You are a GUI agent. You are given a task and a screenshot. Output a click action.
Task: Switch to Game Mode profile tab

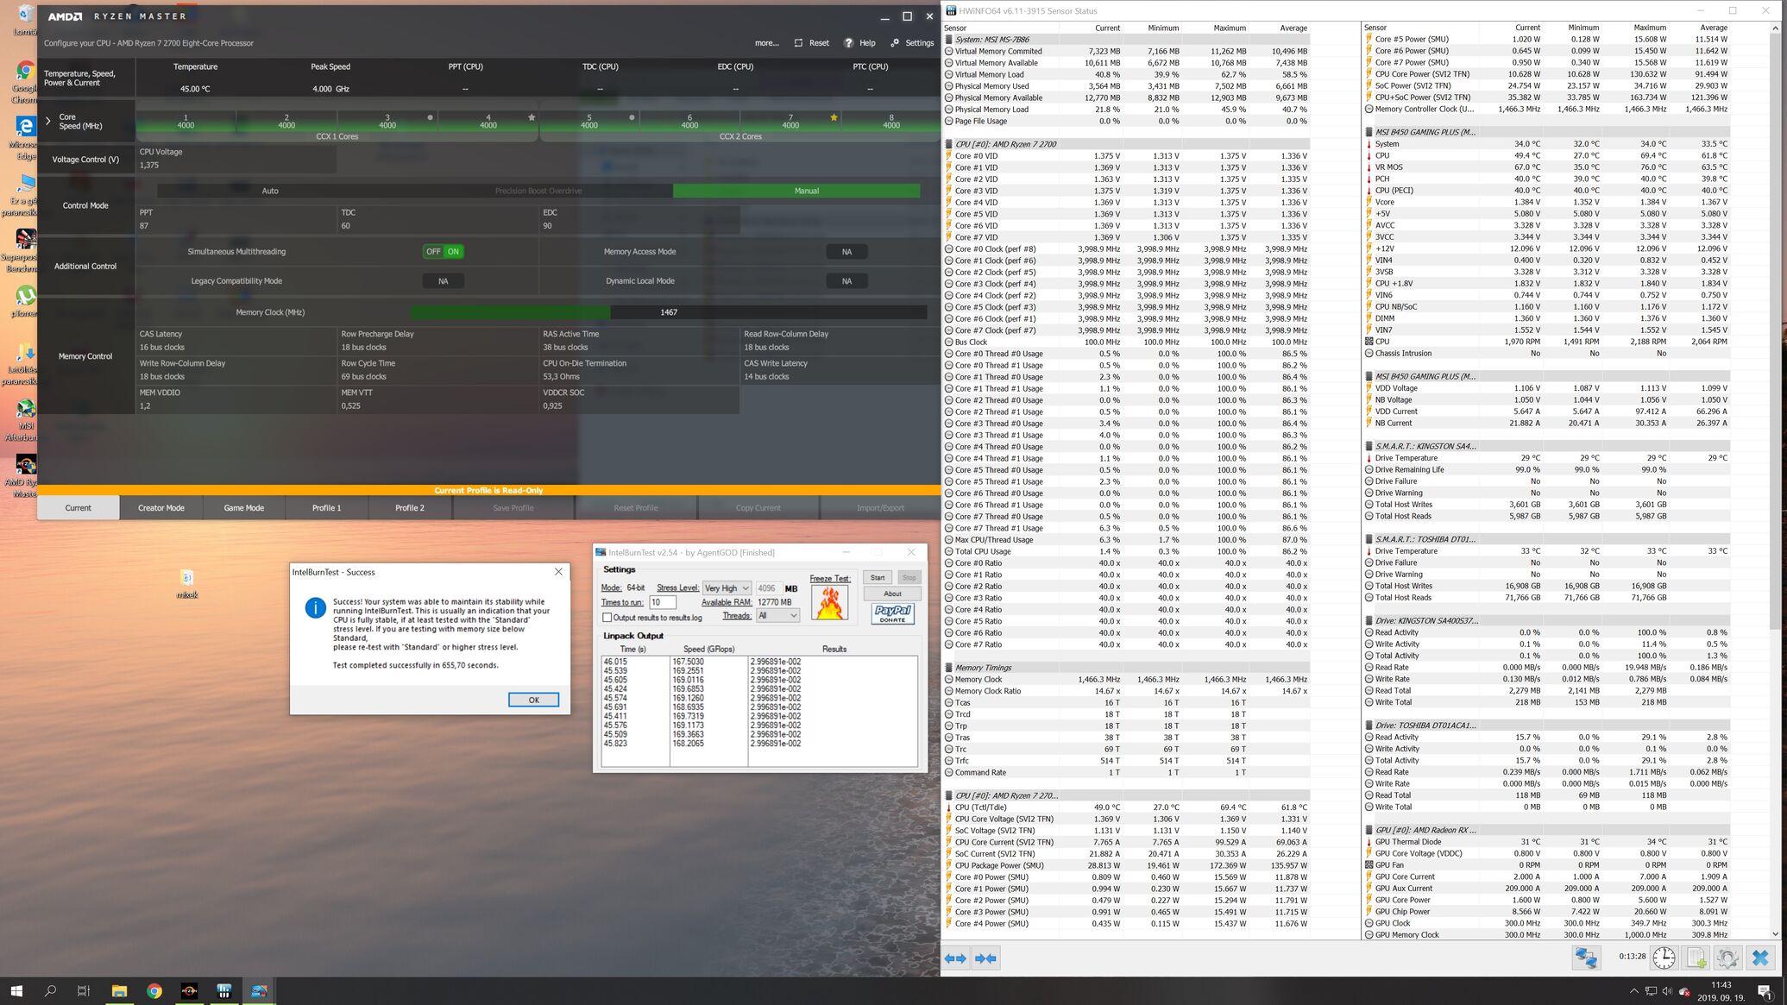[x=244, y=508]
